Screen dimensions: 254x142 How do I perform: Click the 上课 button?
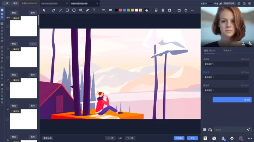coord(6,4)
